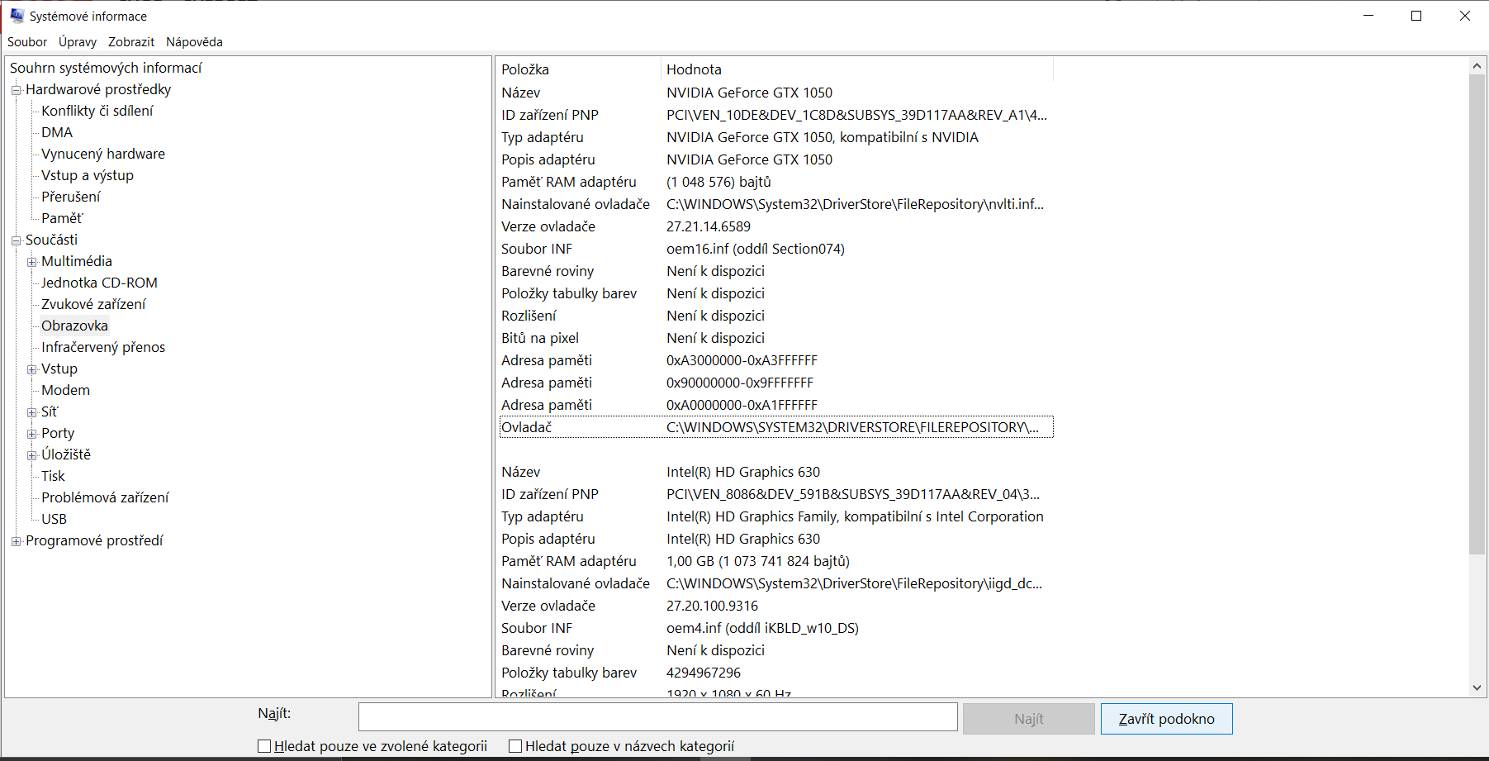Collapse the Součásti tree node

tap(16, 240)
